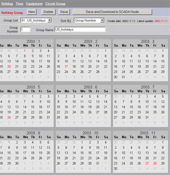This screenshot has height=175, width=170.
Task: Expand the Group List dropdown
Action: (x=50, y=20)
